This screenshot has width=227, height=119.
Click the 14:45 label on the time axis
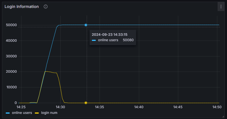point(178,107)
